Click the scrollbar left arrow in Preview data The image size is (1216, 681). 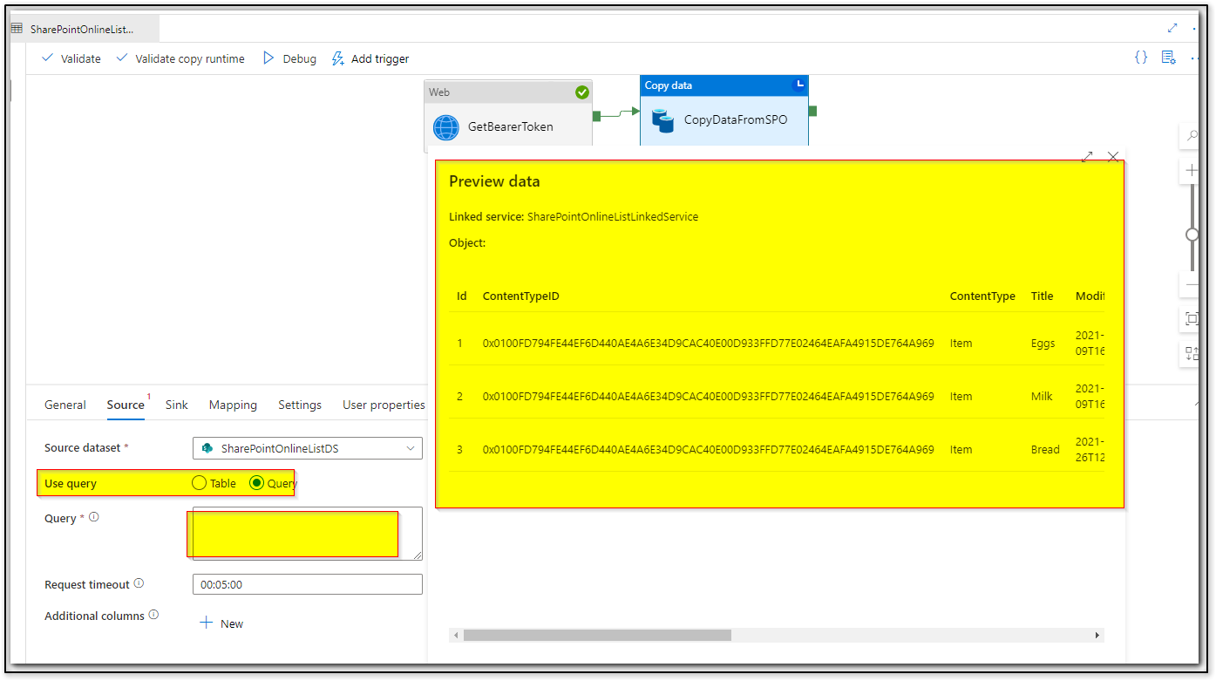point(455,636)
